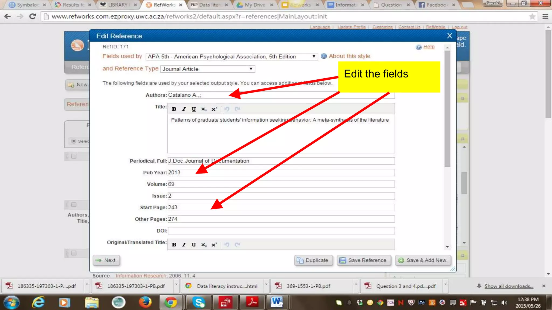Screen dimensions: 552x310
Task: Apply Superscript in Title editor toolbar
Action: click(x=214, y=109)
